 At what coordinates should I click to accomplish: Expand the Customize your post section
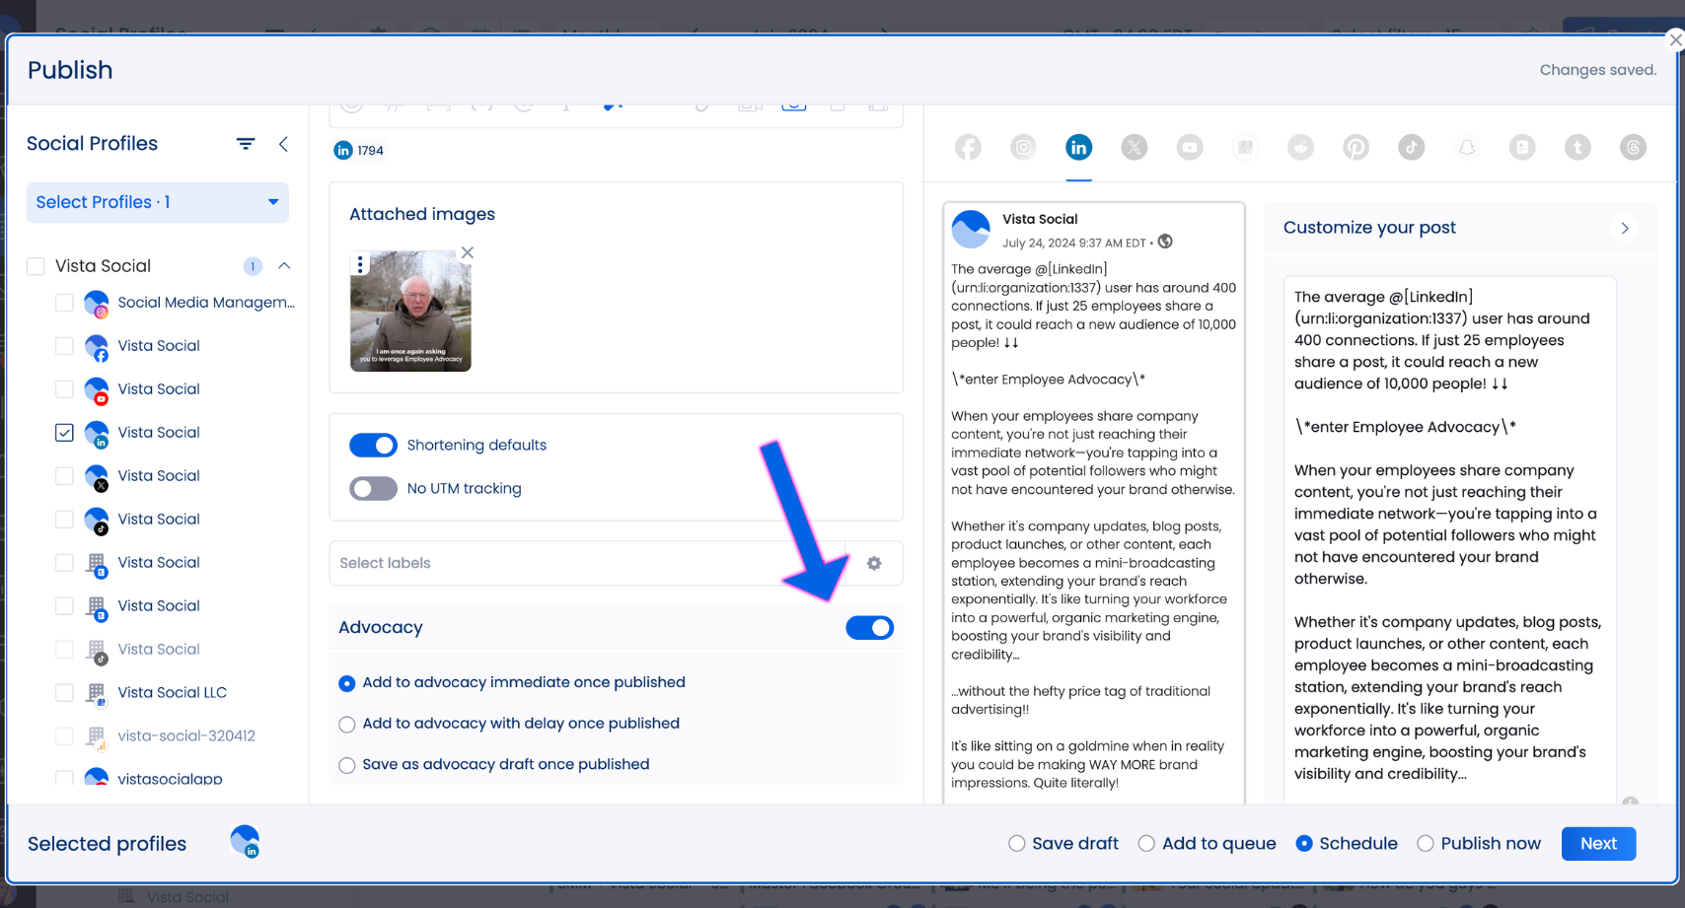(1624, 228)
